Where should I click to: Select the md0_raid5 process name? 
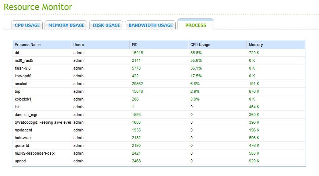click(x=24, y=60)
